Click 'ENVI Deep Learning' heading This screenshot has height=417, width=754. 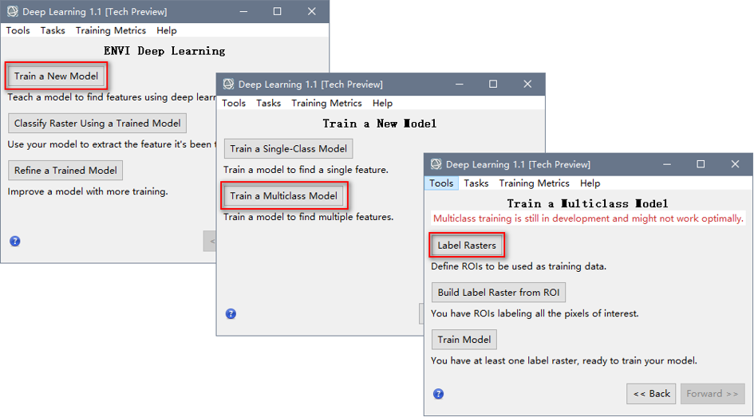pyautogui.click(x=164, y=51)
